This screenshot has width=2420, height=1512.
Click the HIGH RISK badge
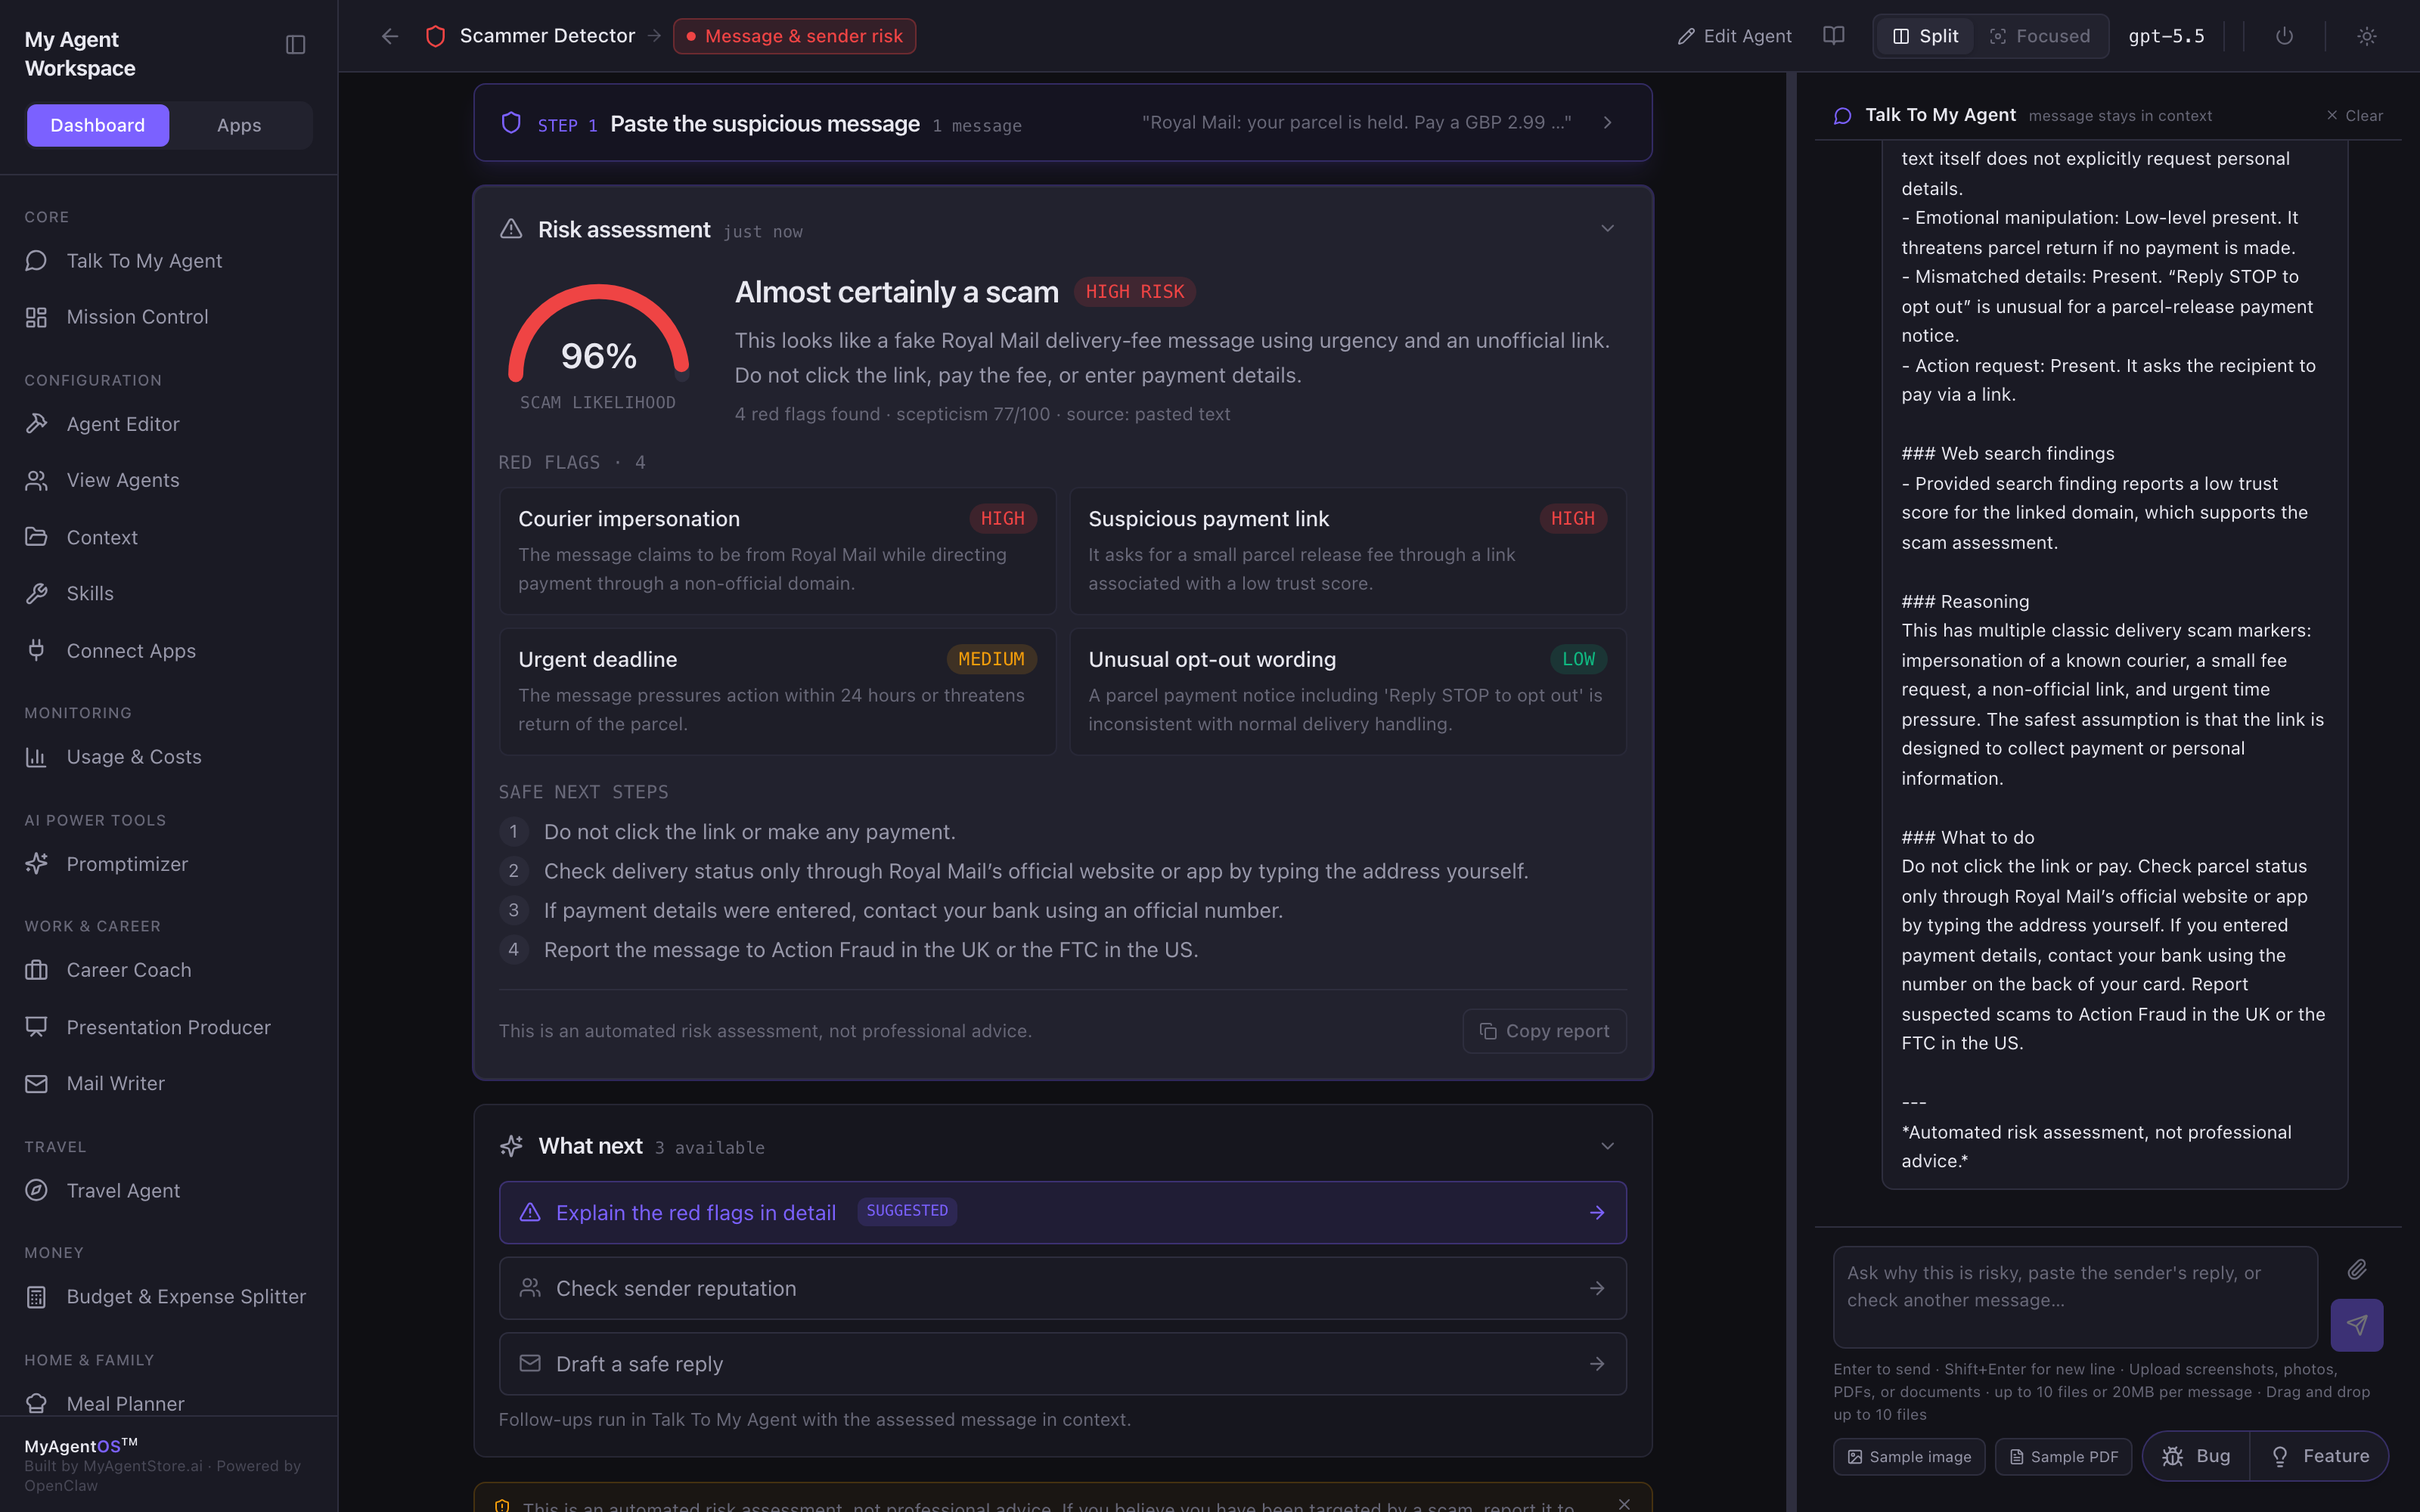1134,292
